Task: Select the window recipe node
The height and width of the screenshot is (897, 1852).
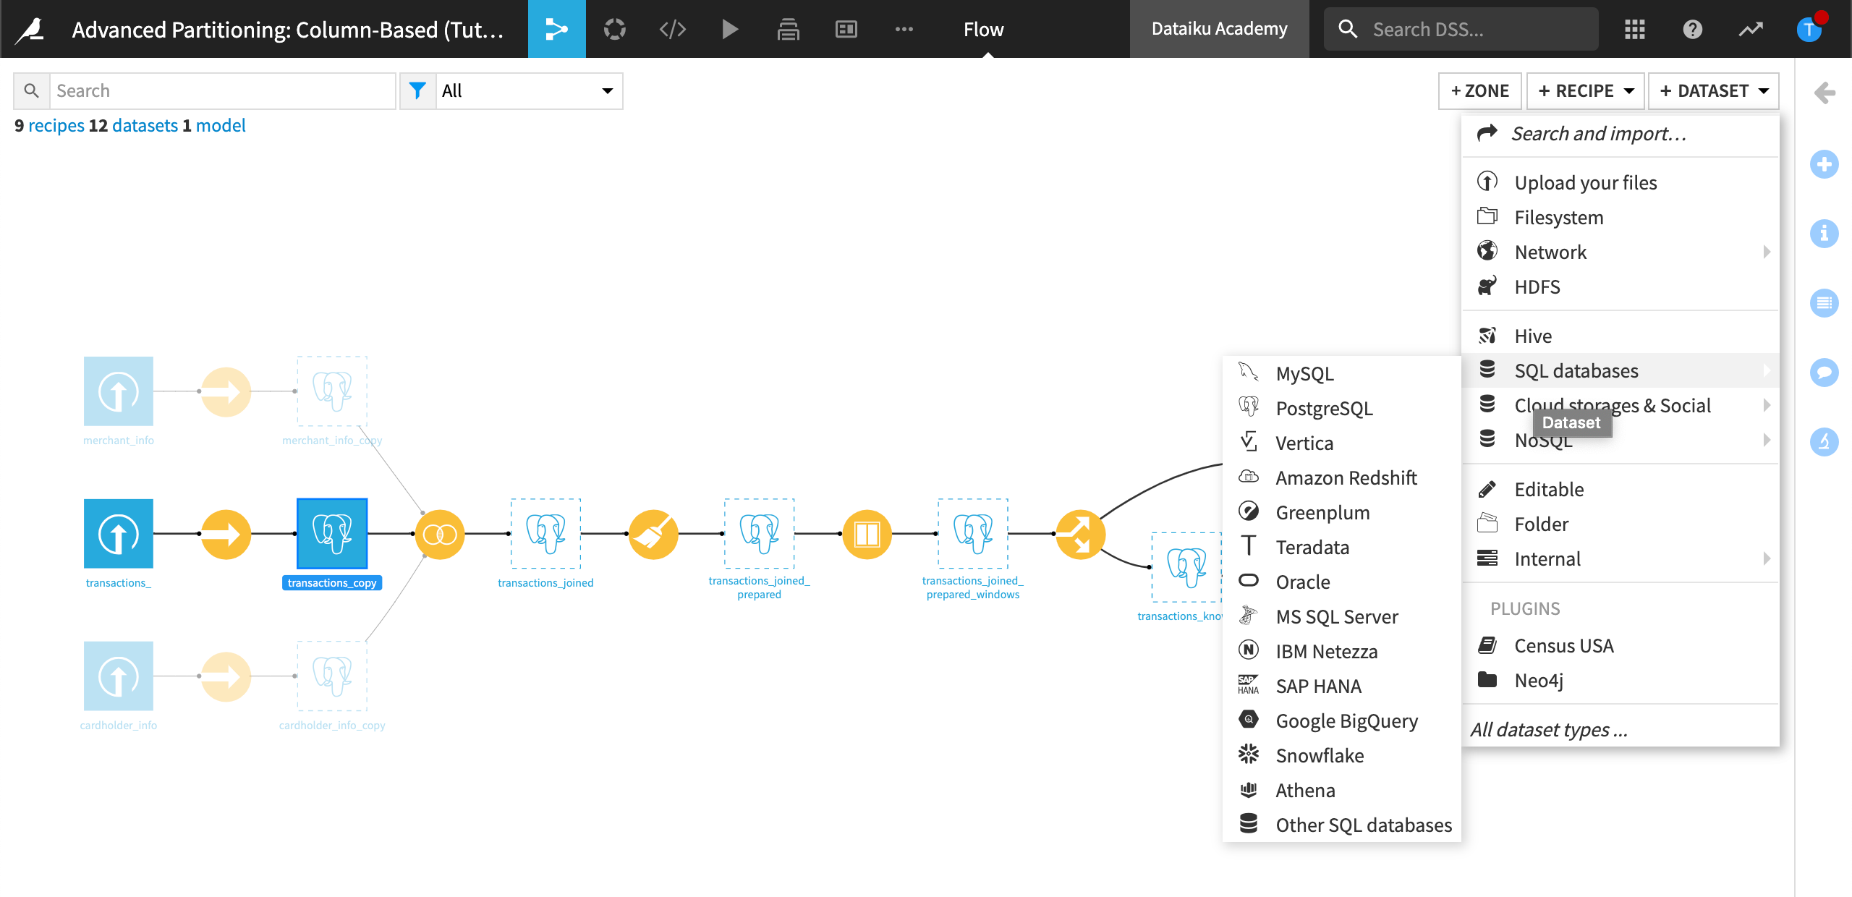Action: click(x=867, y=535)
